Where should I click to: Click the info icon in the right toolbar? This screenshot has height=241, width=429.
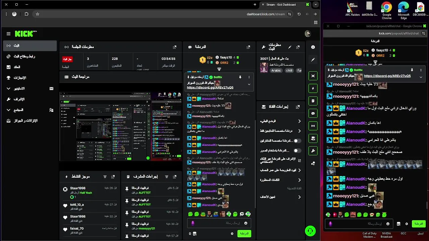[x=313, y=47]
